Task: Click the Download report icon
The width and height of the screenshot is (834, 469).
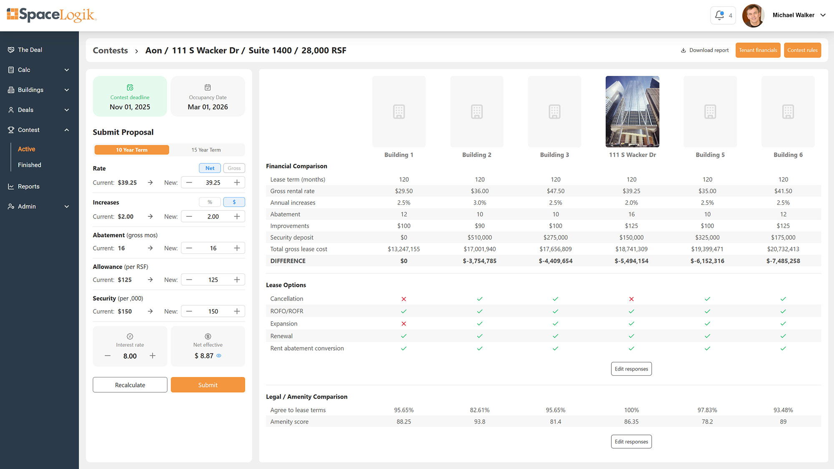Action: (683, 50)
